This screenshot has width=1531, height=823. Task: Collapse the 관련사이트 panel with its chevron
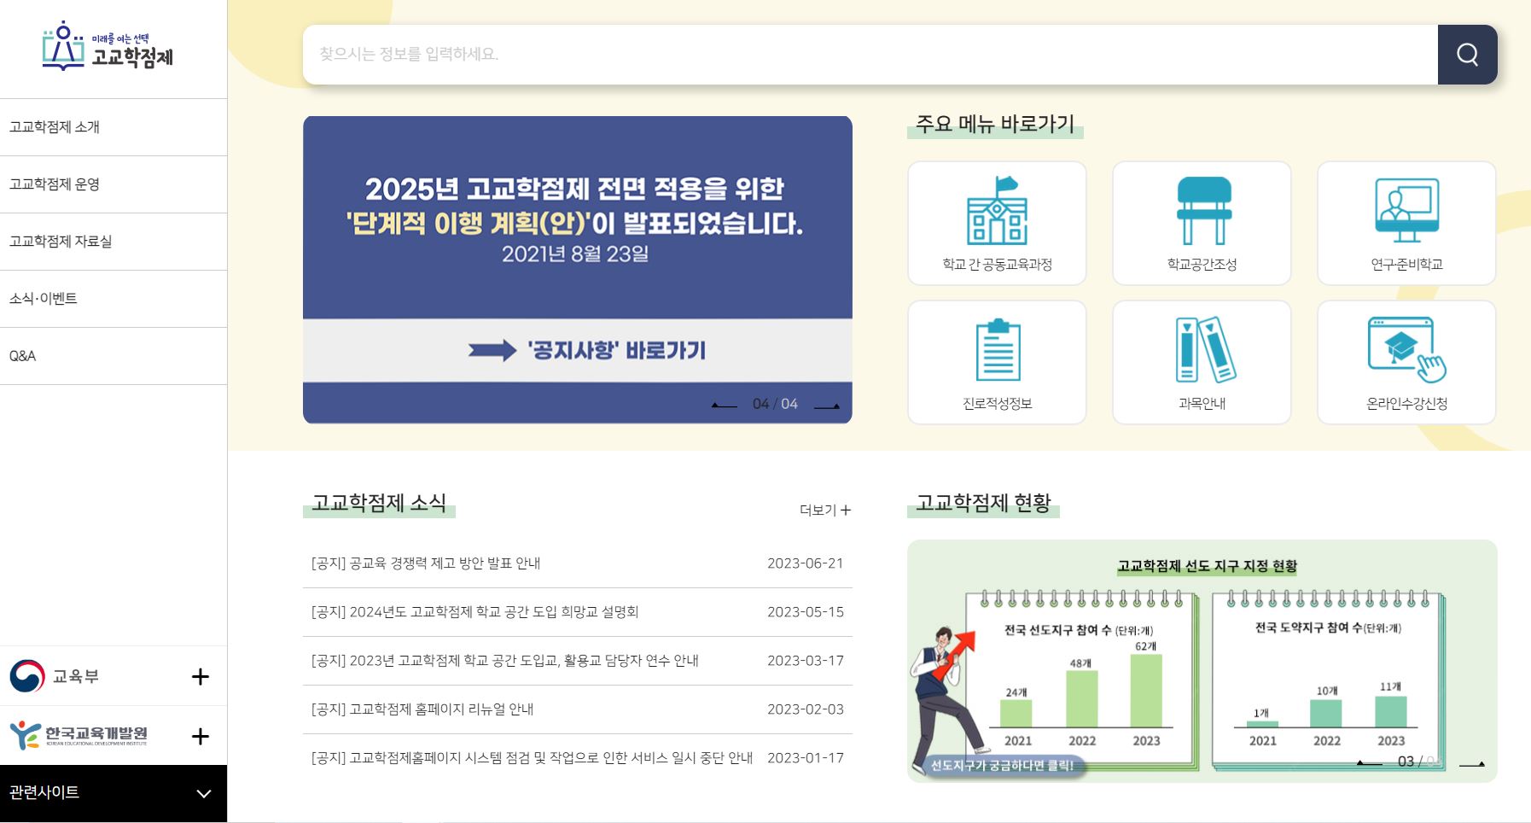pos(203,793)
